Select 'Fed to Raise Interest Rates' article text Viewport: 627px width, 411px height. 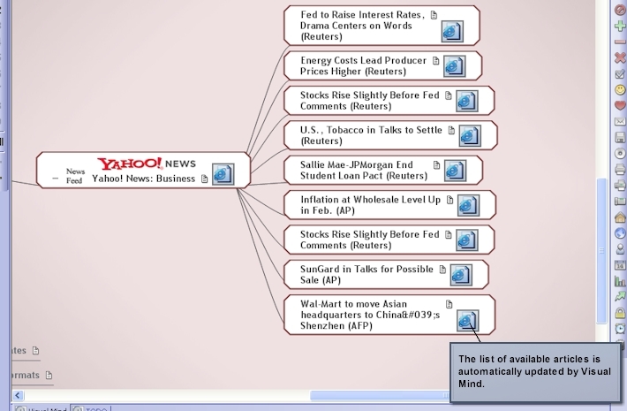362,26
